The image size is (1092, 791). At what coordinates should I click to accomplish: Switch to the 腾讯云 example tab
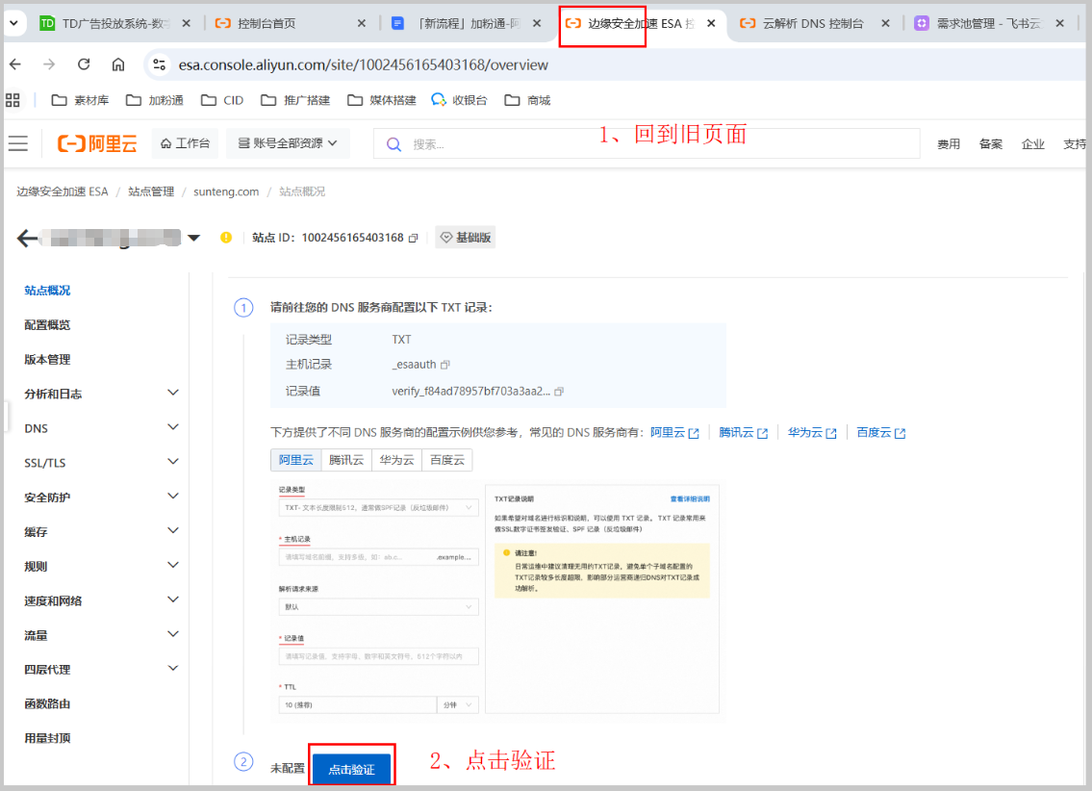coord(346,460)
